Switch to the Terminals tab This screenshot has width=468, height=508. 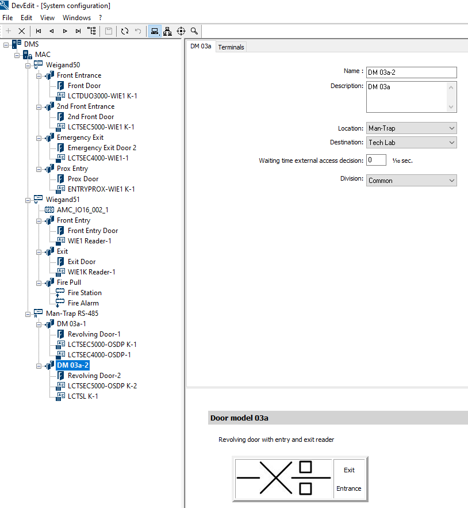tap(231, 47)
